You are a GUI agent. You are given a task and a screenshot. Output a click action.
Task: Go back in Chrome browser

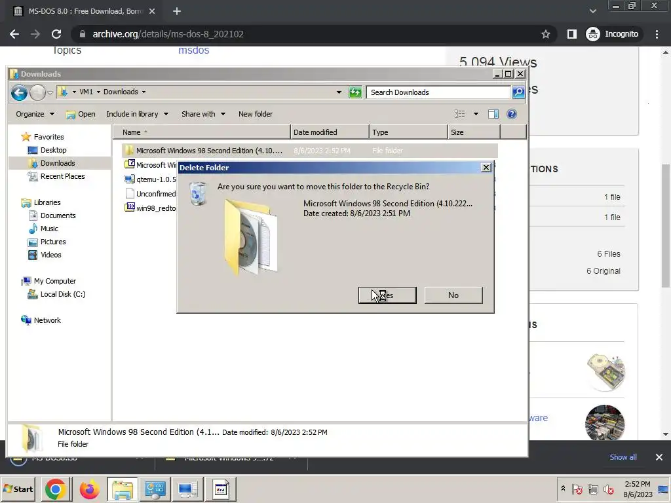coord(14,34)
